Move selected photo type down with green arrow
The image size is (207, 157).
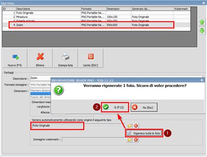coord(202,31)
